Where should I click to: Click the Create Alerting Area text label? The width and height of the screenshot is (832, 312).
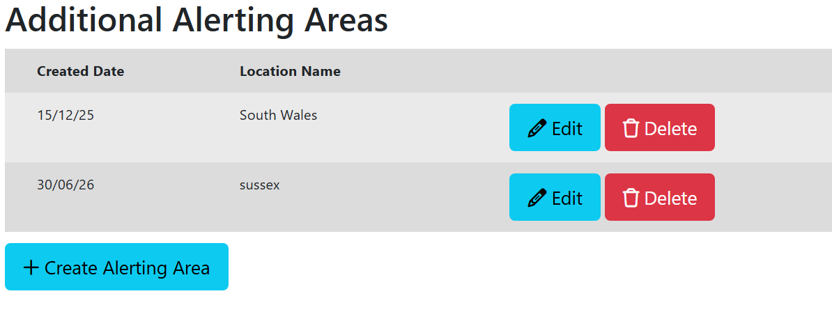click(128, 268)
